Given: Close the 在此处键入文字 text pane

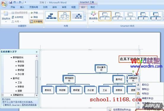Looking at the screenshot, I should 36,52.
